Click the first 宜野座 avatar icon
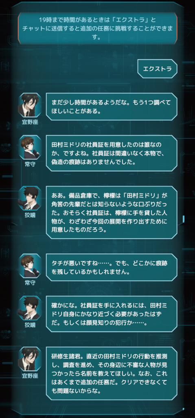This screenshot has height=418, width=195. [30, 105]
